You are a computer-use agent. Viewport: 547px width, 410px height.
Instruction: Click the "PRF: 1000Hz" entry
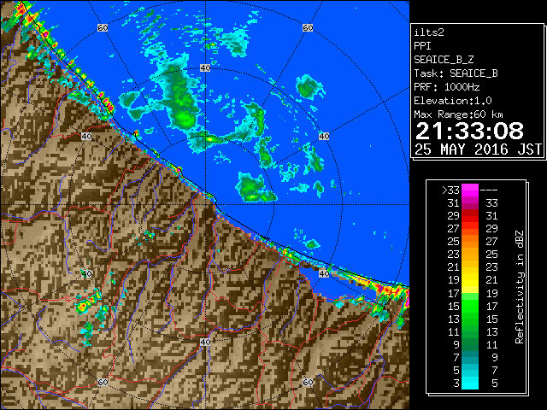pyautogui.click(x=446, y=87)
